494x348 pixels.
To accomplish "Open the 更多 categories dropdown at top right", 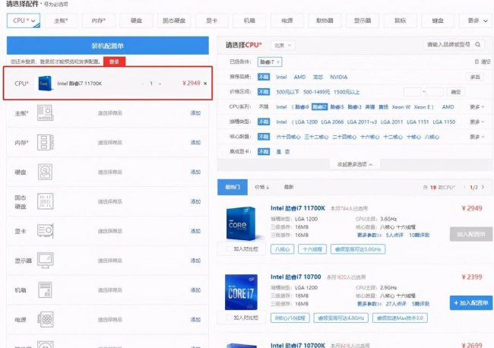I will point(477,21).
